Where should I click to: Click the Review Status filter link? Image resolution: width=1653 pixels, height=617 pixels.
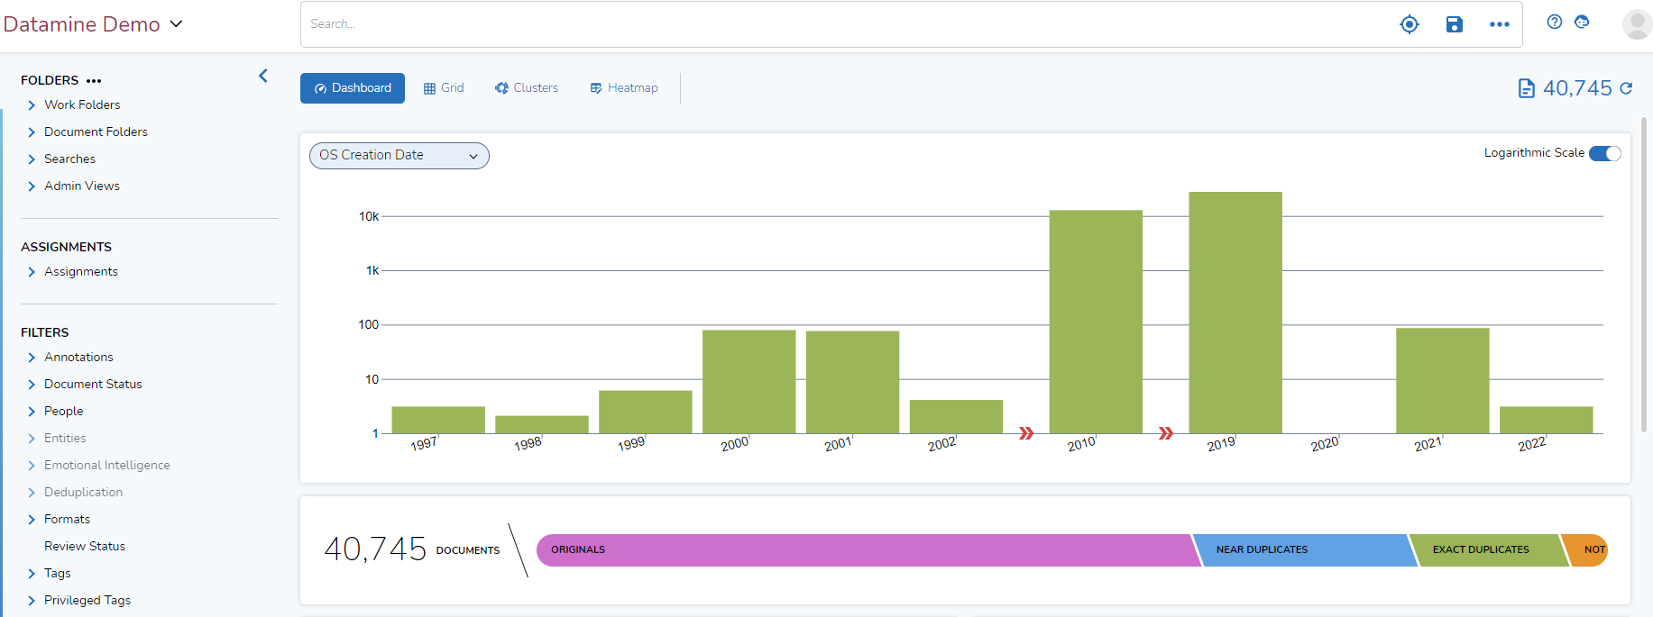(85, 546)
